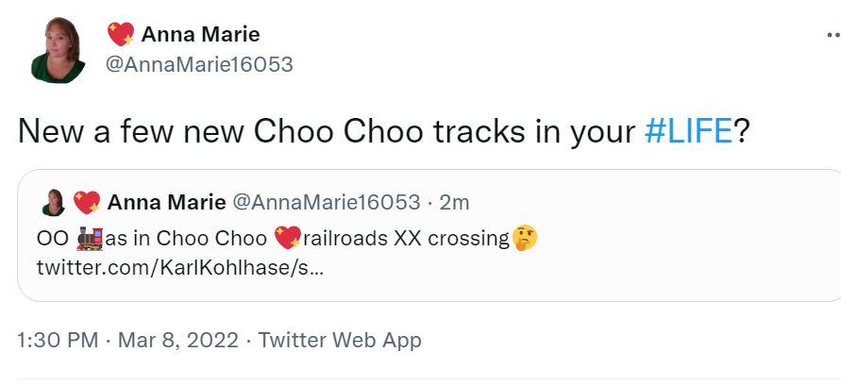Follow the twitter.com/KarlKohlhase link
The height and width of the screenshot is (386, 841).
179,267
